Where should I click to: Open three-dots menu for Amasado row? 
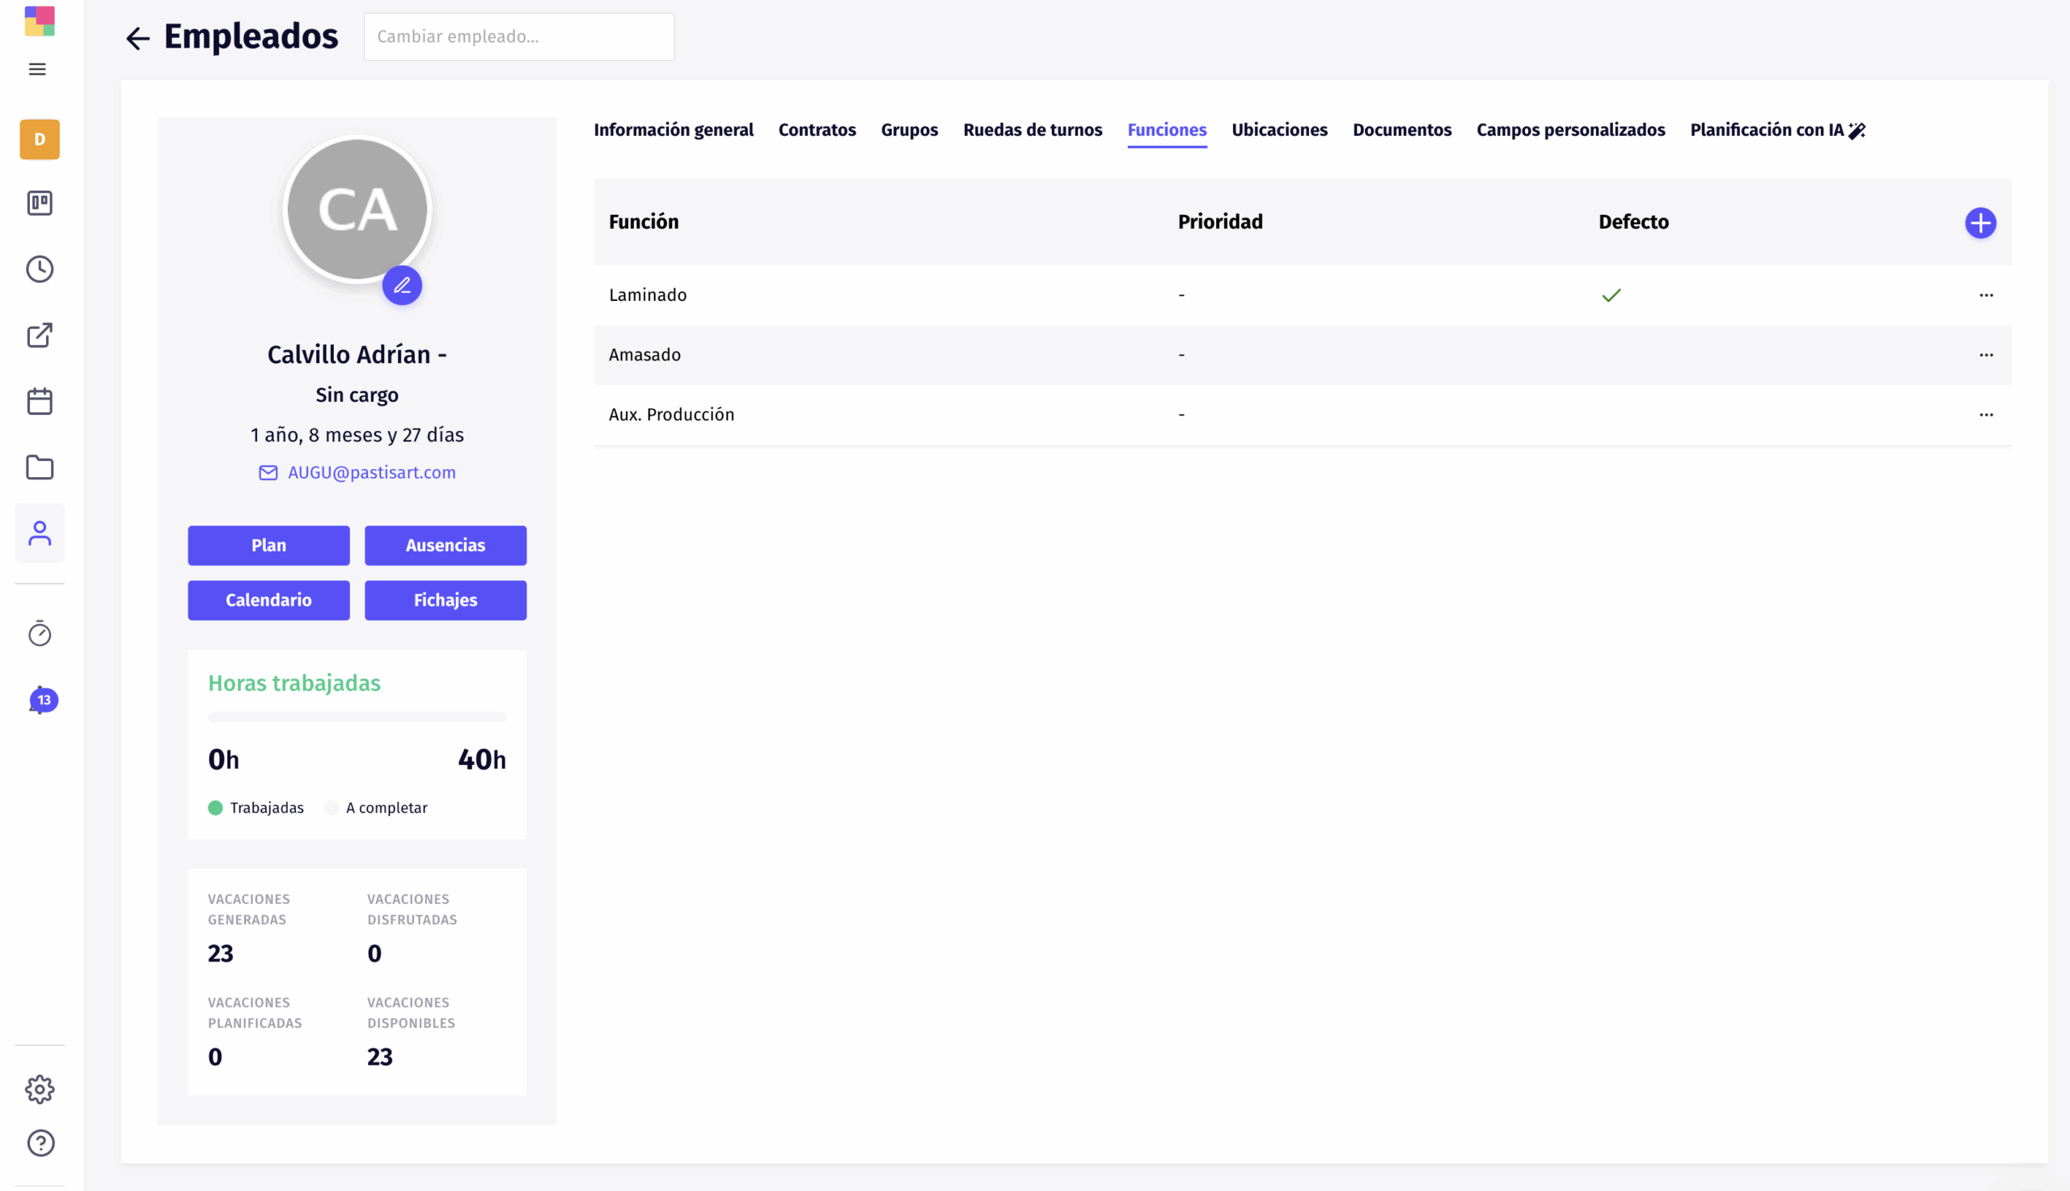(x=1986, y=355)
